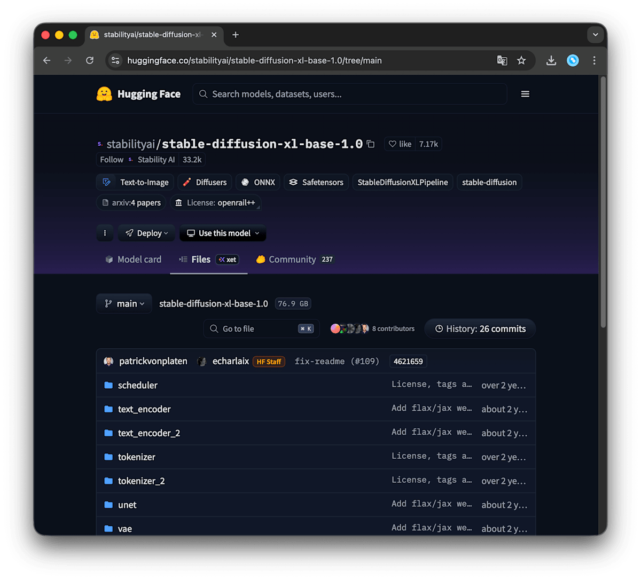Click the Community 237 discussions count

[327, 260]
